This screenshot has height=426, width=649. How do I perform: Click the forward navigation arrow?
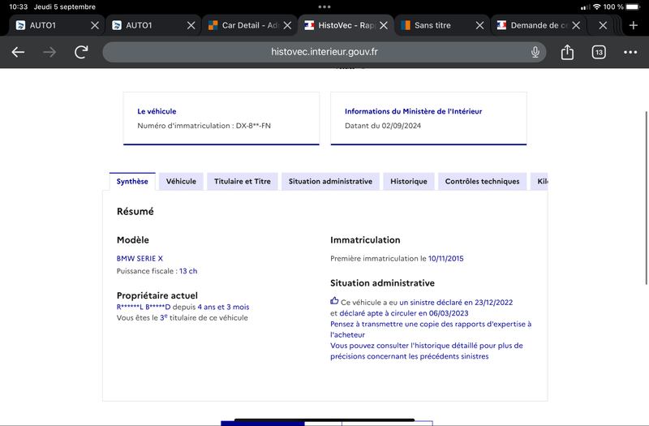[49, 52]
